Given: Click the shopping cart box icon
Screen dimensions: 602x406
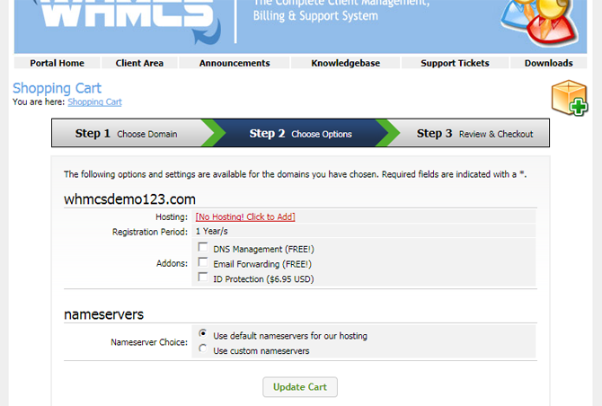Looking at the screenshot, I should 570,98.
